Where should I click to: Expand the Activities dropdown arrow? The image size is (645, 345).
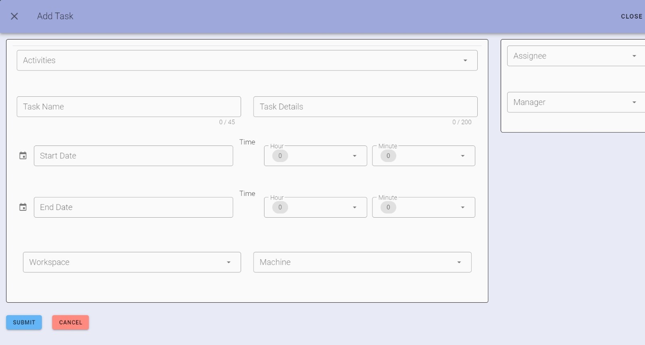pos(465,60)
